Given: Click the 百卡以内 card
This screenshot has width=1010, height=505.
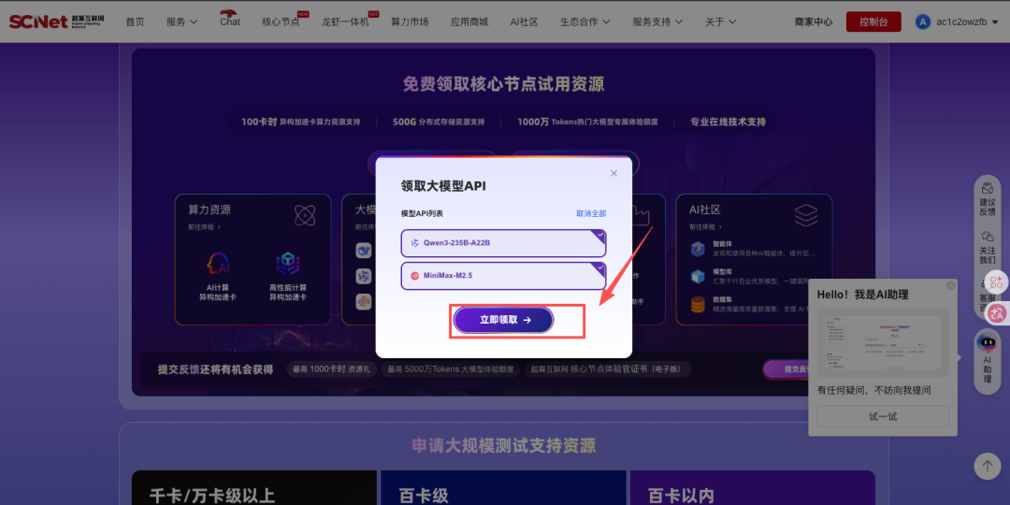Looking at the screenshot, I should click(752, 487).
